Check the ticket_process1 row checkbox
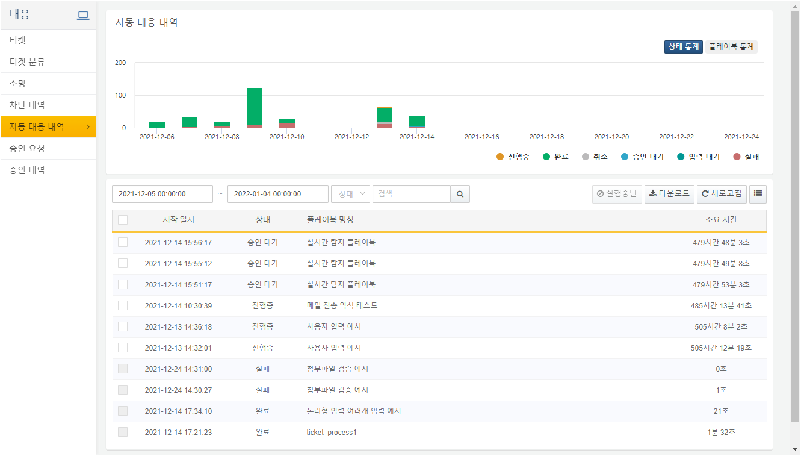 click(x=123, y=432)
